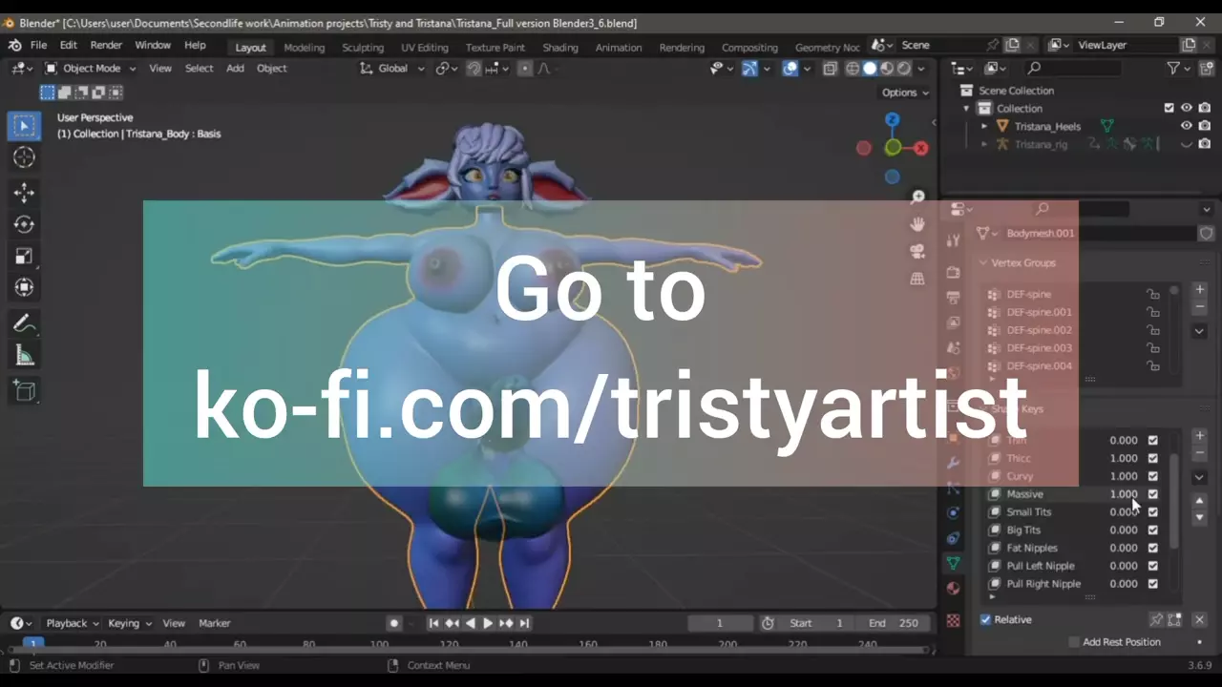The height and width of the screenshot is (687, 1222).
Task: Switch to material preview shading
Action: (x=887, y=69)
